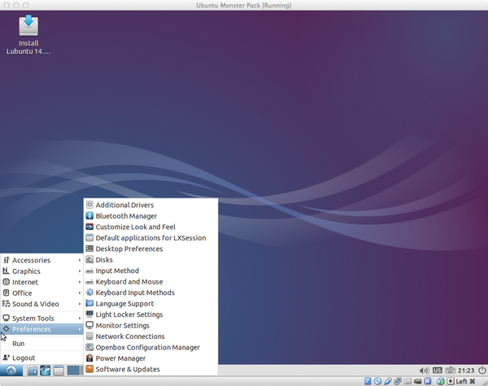Expand the Office submenu
The height and width of the screenshot is (386, 488).
41,293
